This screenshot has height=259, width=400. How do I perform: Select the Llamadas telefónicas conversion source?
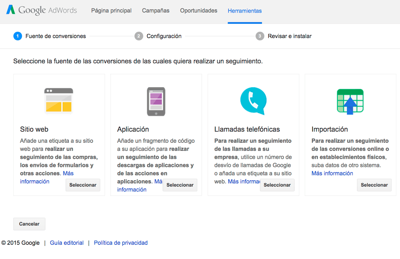click(x=277, y=185)
